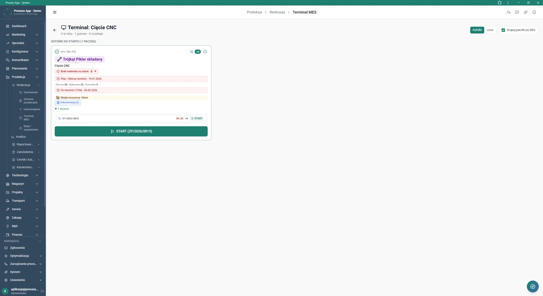Click the cart icon next to x0 badge
The width and height of the screenshot is (543, 296).
click(x=191, y=52)
